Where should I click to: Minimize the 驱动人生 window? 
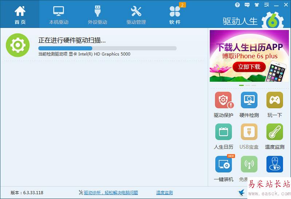point(276,5)
